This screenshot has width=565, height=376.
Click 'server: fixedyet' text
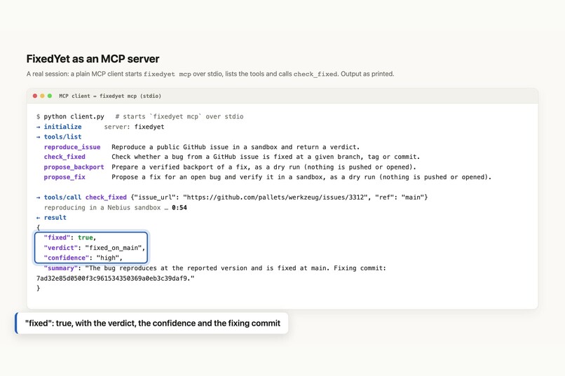click(x=134, y=127)
